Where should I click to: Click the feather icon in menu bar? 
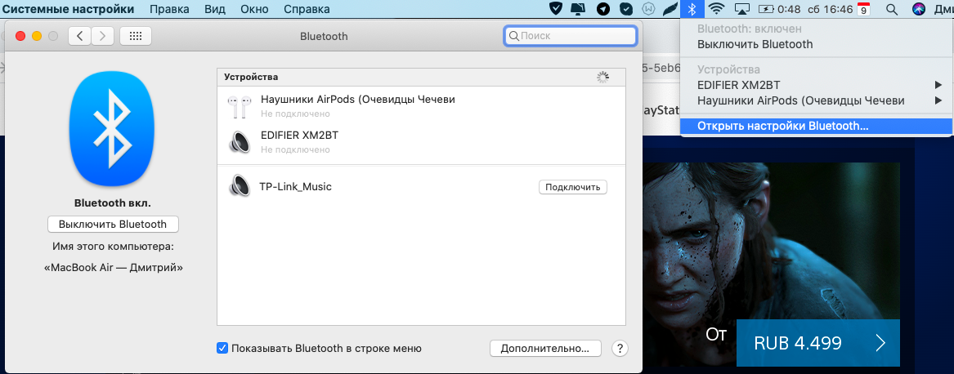click(x=670, y=8)
